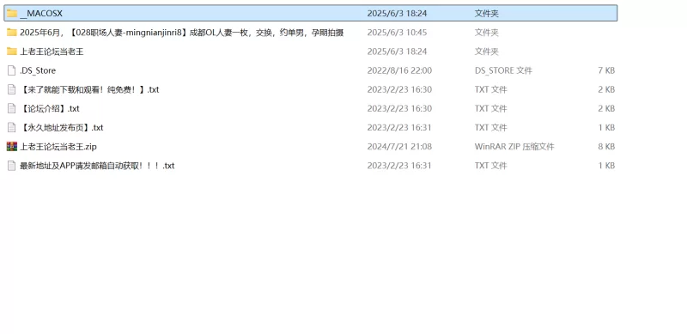Select the folder named 上老王论坛当老王

click(x=52, y=52)
